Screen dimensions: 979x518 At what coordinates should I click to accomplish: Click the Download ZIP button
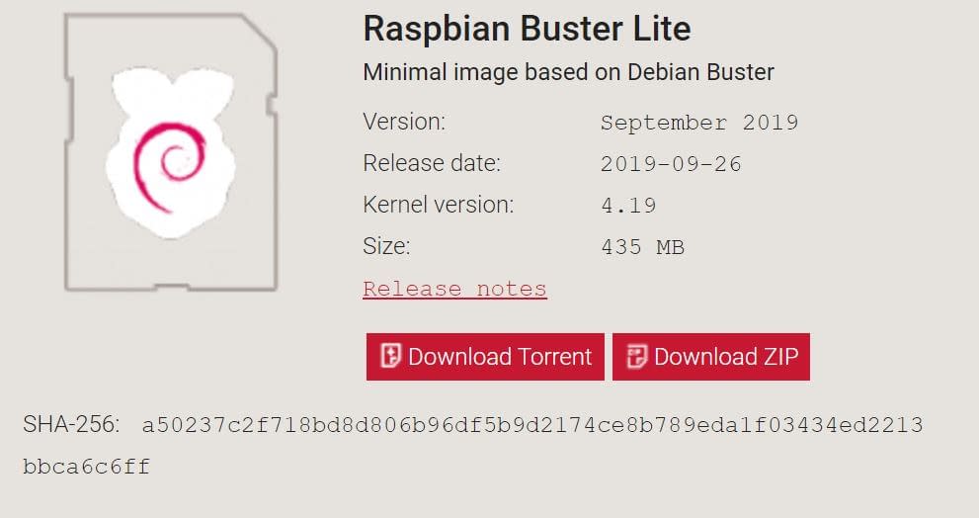(x=711, y=357)
